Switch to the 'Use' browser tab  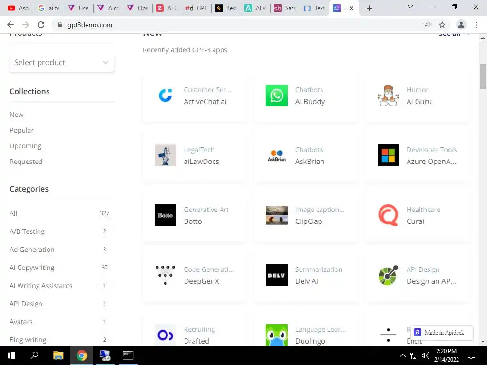tap(78, 8)
